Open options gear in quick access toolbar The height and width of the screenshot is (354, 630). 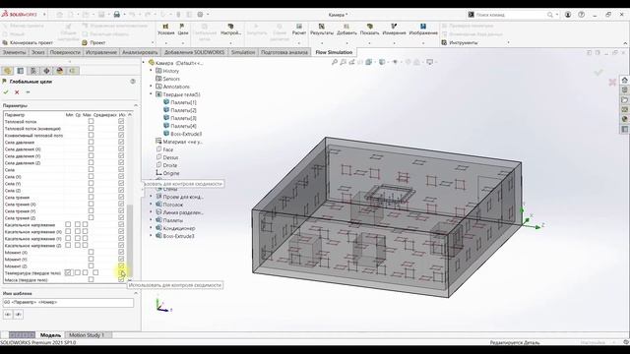(200, 15)
